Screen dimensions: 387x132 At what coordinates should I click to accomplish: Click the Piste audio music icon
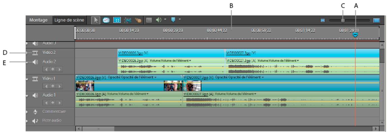click(35, 121)
